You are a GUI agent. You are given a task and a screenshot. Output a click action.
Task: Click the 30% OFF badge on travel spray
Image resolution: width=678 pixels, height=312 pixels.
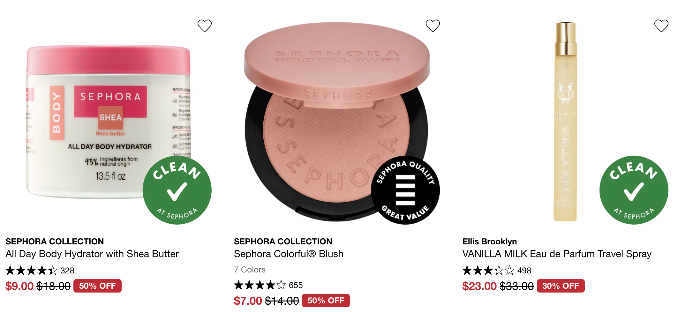click(561, 286)
